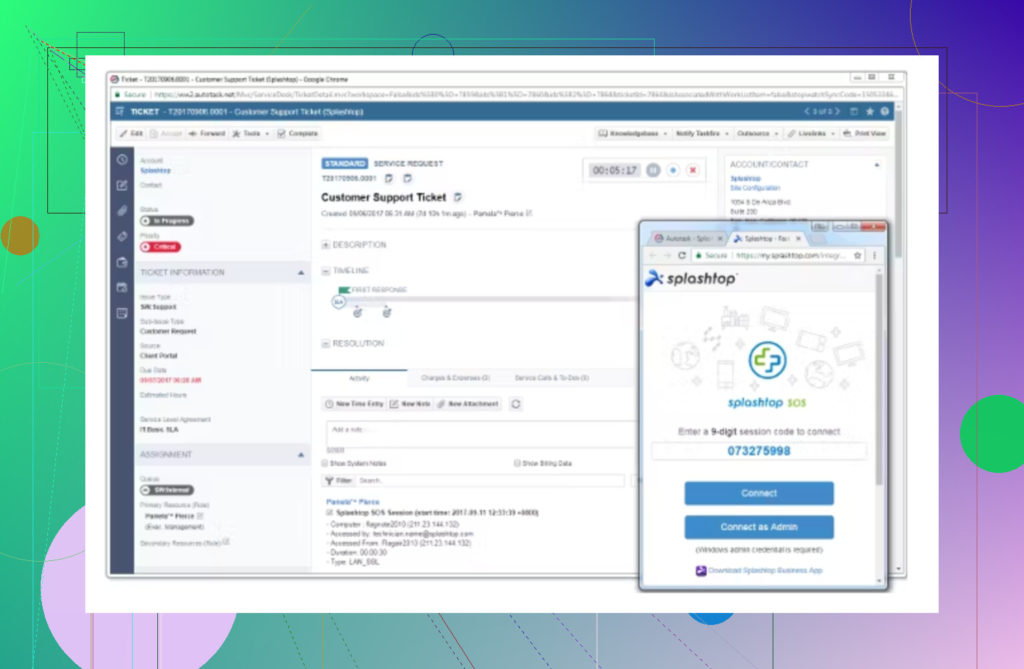Reload the Splashtop page in popup browser
This screenshot has width=1024, height=669.
coord(682,255)
